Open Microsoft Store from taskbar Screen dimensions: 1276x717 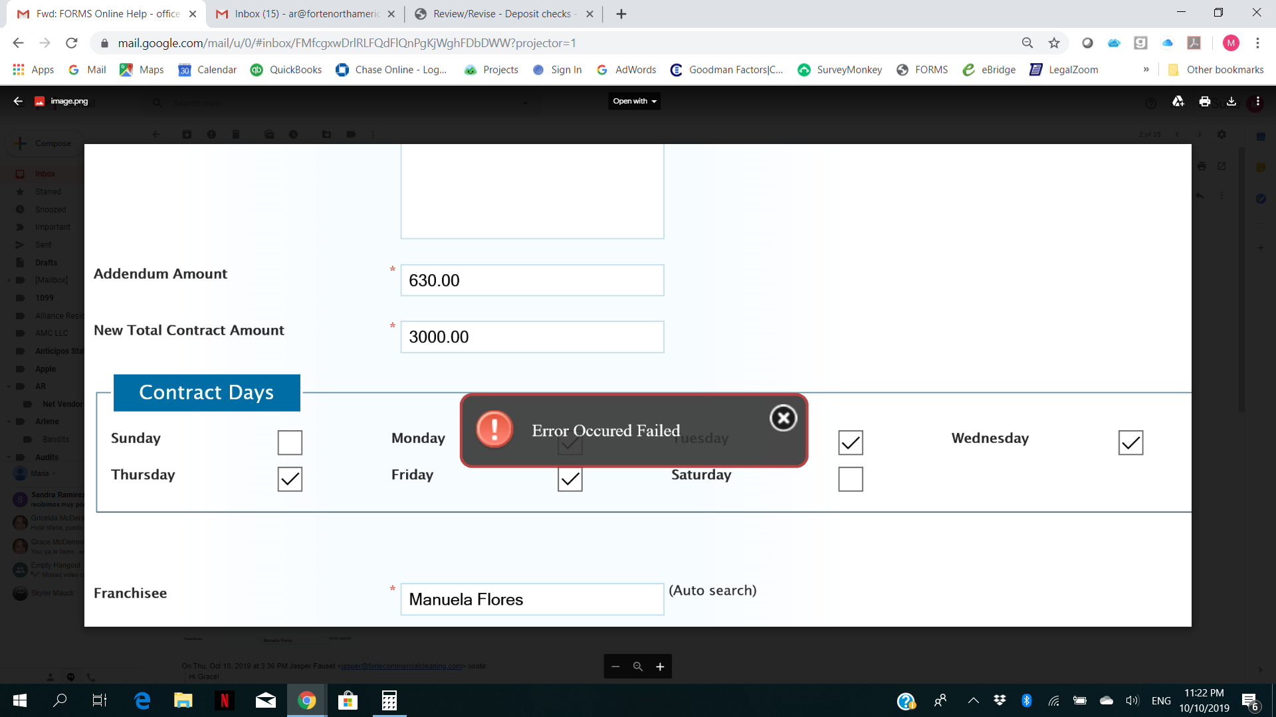coord(348,700)
